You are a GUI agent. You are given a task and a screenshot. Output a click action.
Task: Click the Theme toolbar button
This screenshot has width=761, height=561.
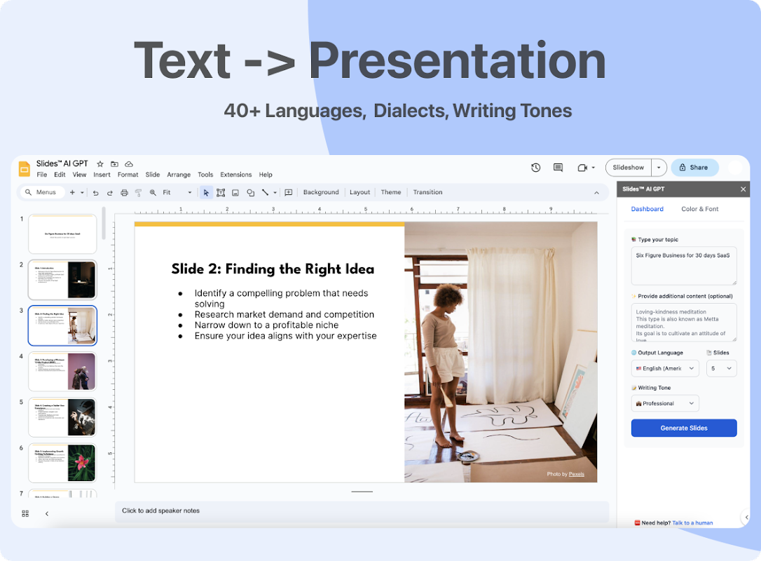391,192
